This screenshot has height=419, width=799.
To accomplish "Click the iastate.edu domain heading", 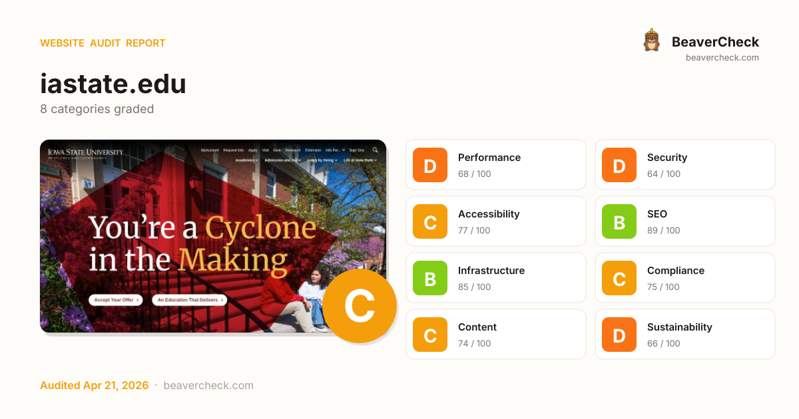I will click(113, 84).
